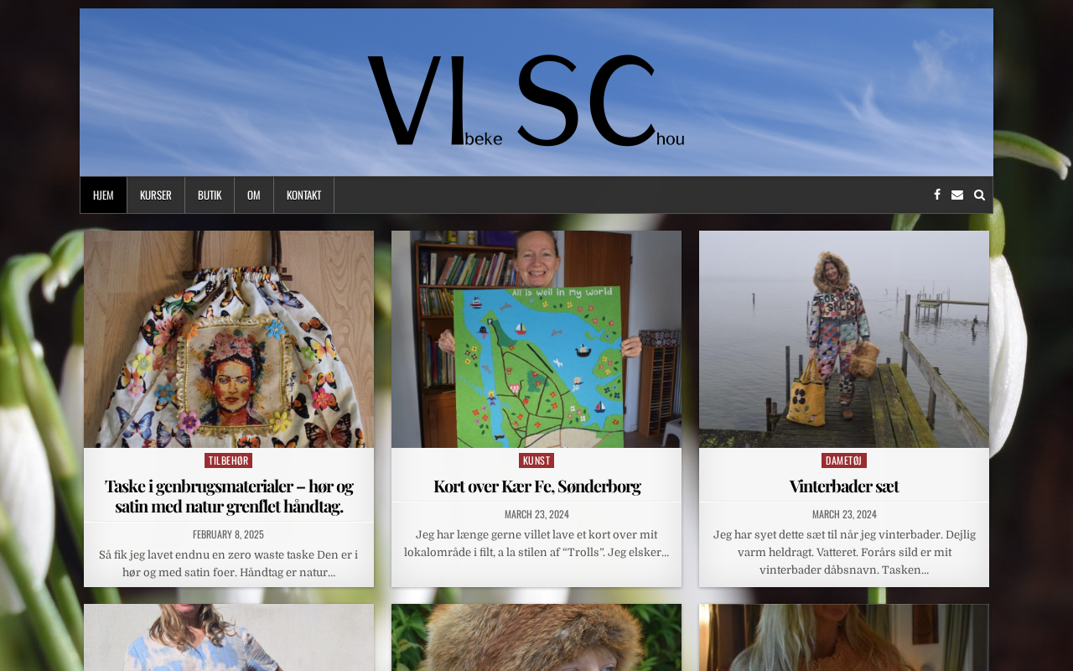Click the winter bather pier photo
The width and height of the screenshot is (1073, 671).
[844, 339]
